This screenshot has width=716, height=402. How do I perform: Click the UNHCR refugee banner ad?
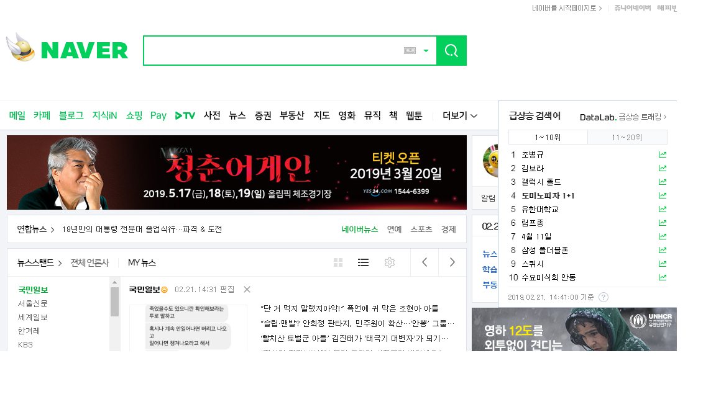pos(574,329)
